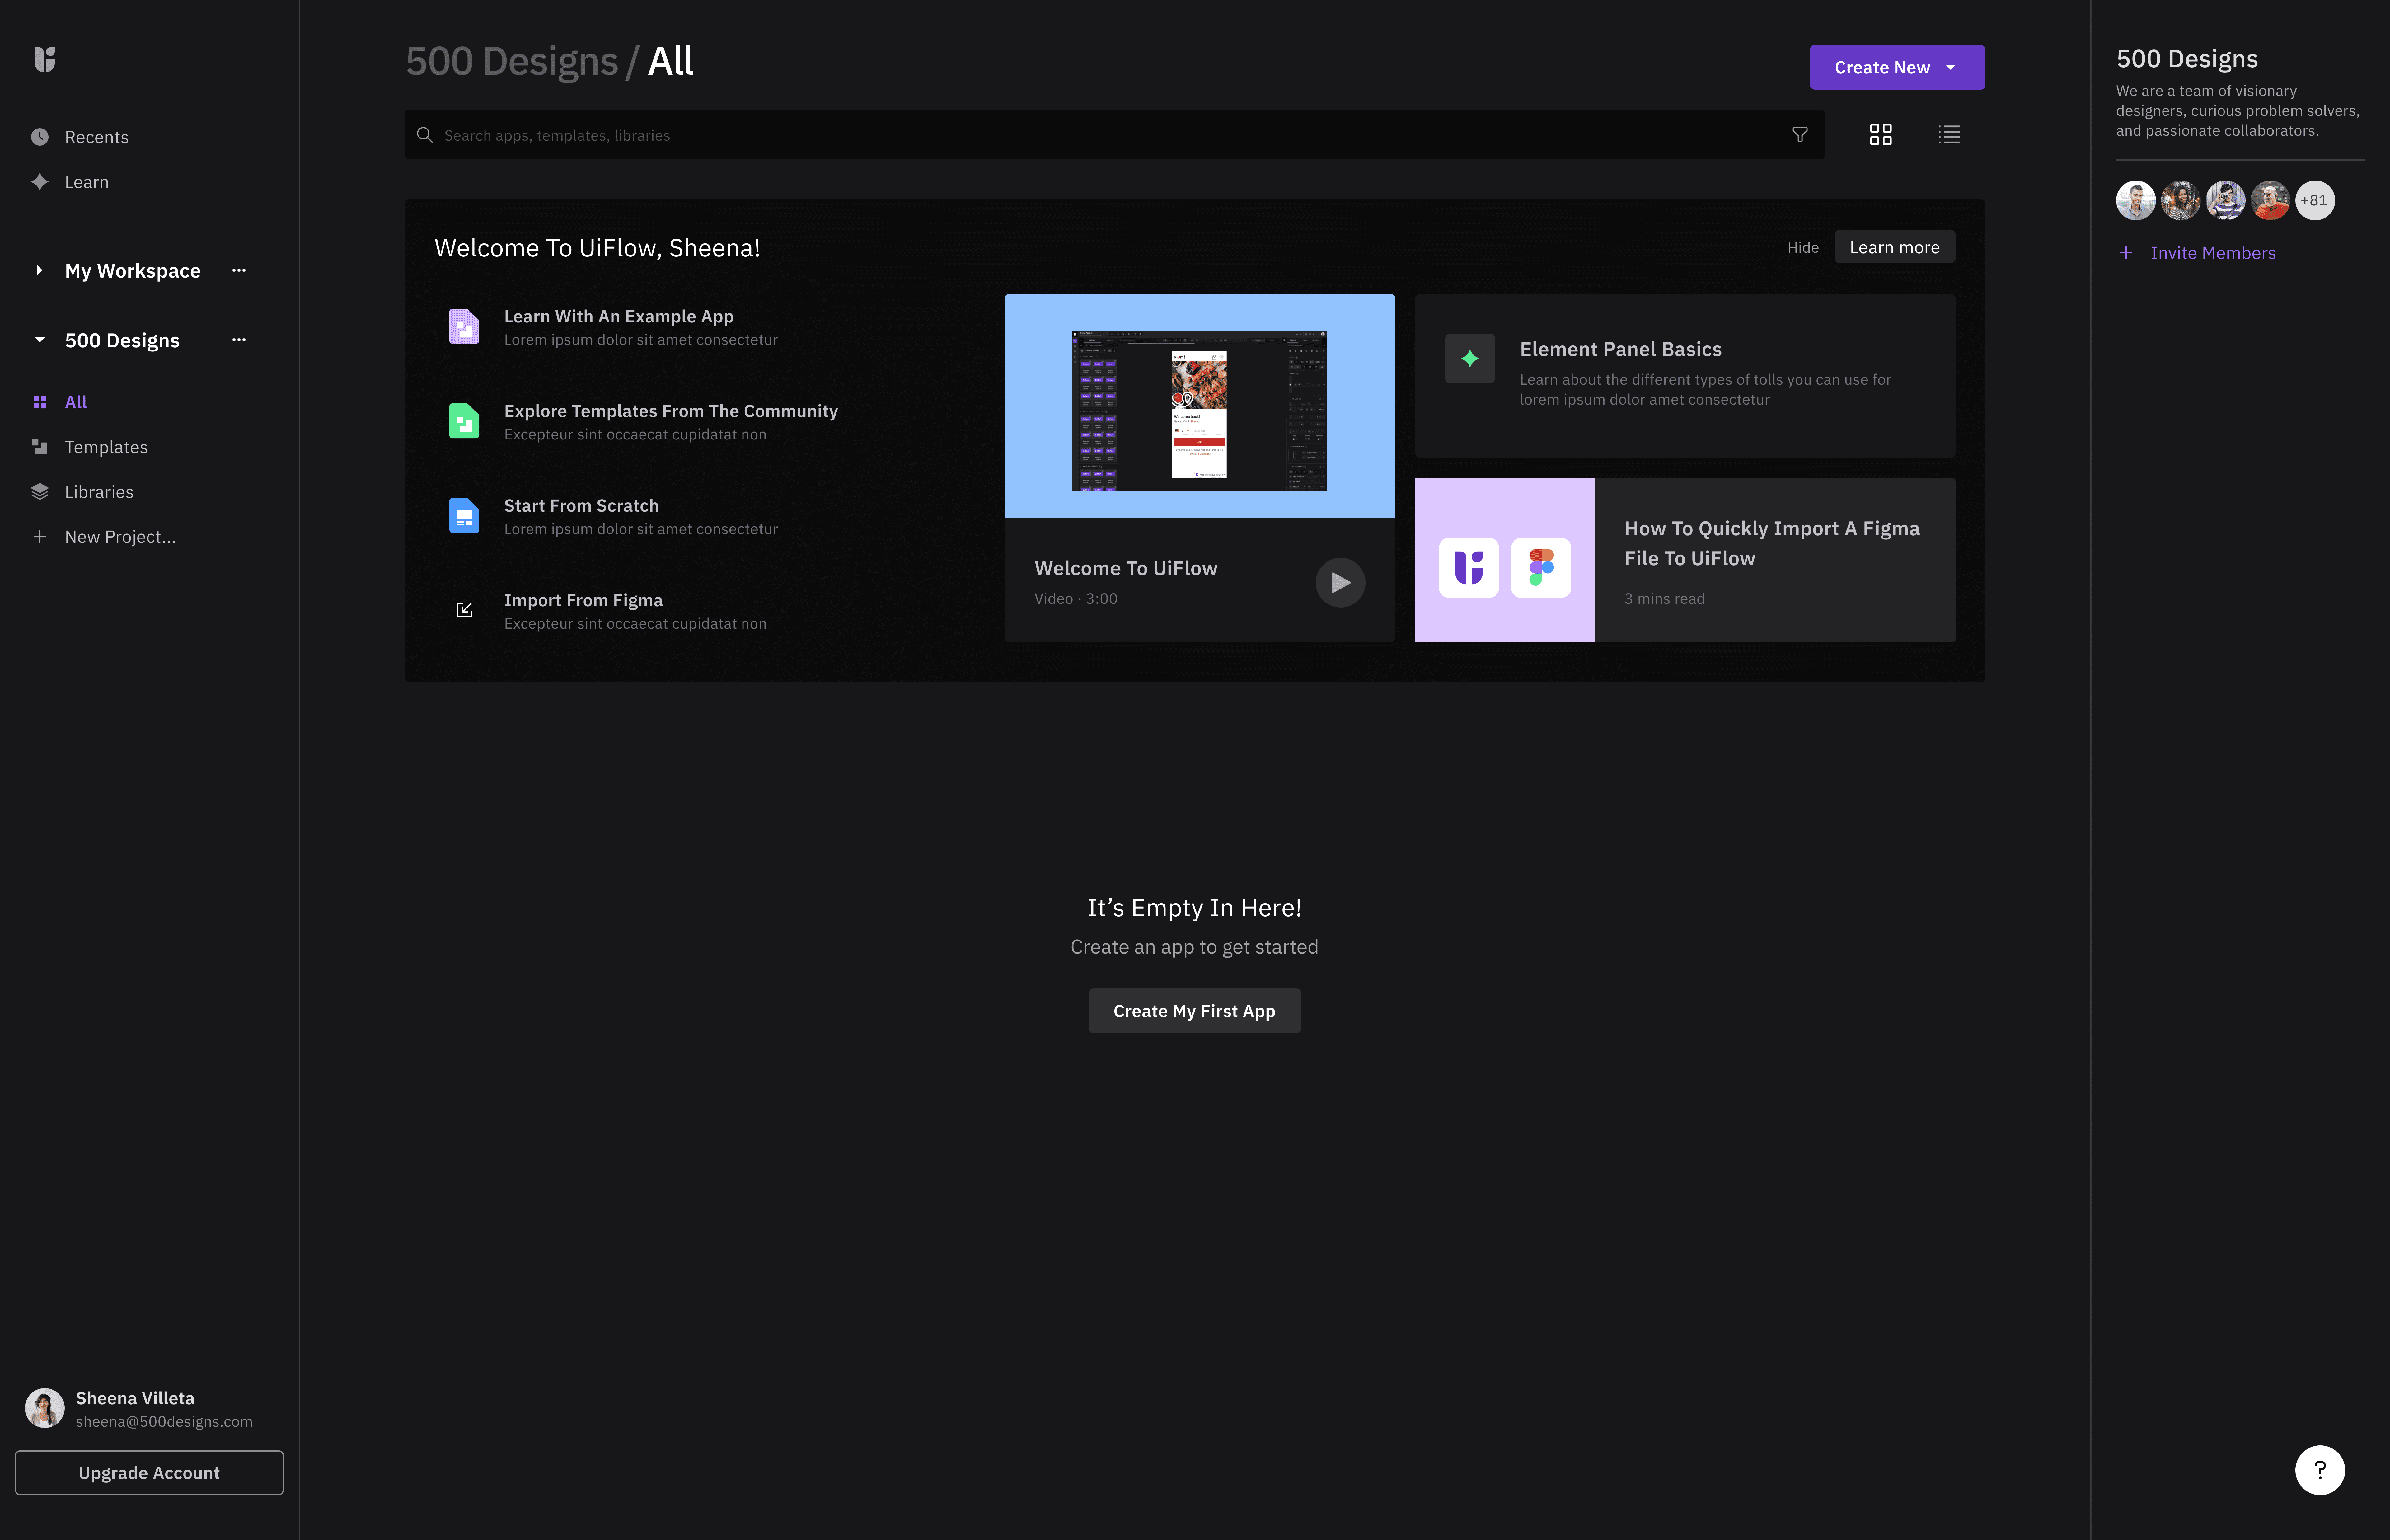The image size is (2390, 1540).
Task: Open the Create New dropdown
Action: [x=1896, y=67]
